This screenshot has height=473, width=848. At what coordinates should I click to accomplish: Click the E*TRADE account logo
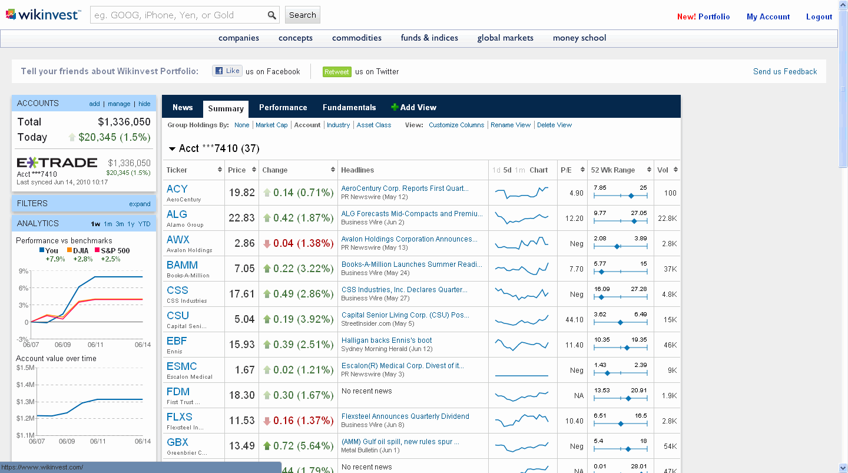click(x=57, y=163)
